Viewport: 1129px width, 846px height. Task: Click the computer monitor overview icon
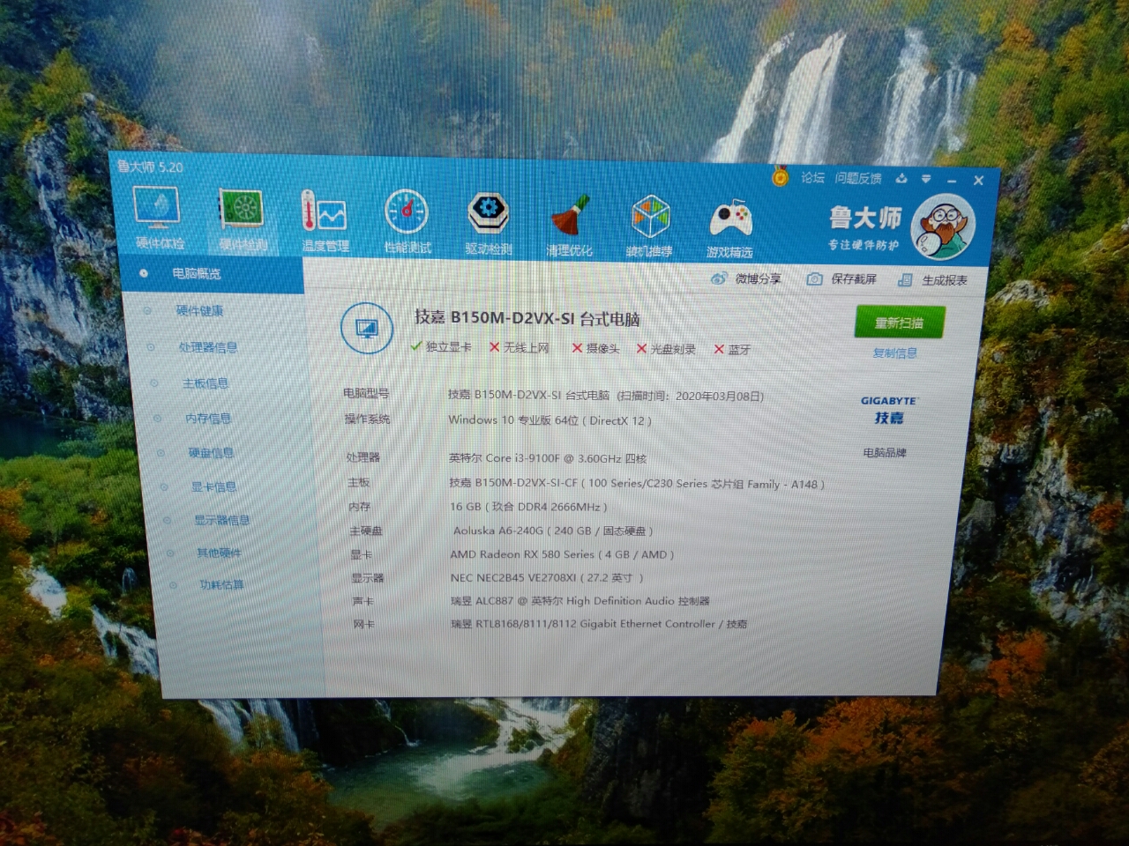tap(366, 329)
